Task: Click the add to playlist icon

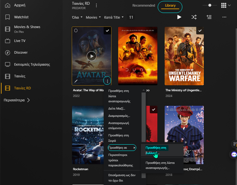Action: point(209,17)
